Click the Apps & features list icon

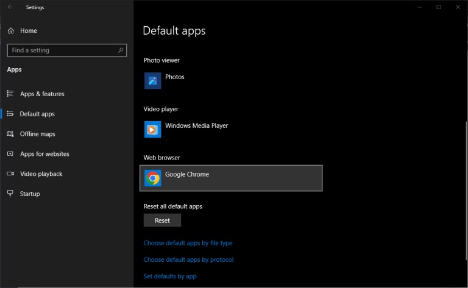10,94
